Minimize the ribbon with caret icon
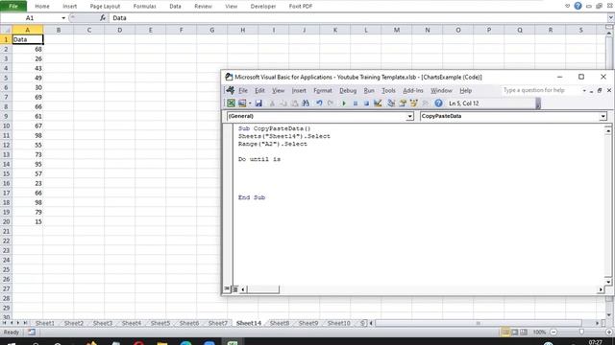Image resolution: width=615 pixels, height=345 pixels. click(x=567, y=6)
